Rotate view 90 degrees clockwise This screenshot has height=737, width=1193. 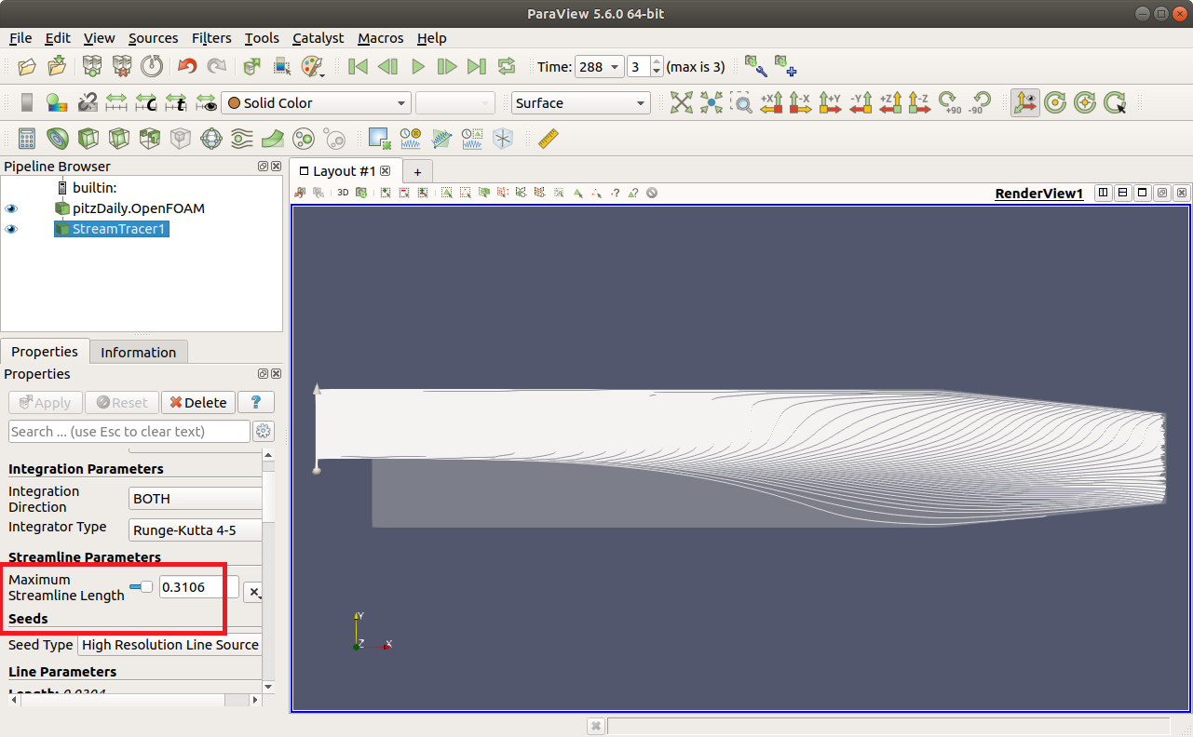[950, 102]
